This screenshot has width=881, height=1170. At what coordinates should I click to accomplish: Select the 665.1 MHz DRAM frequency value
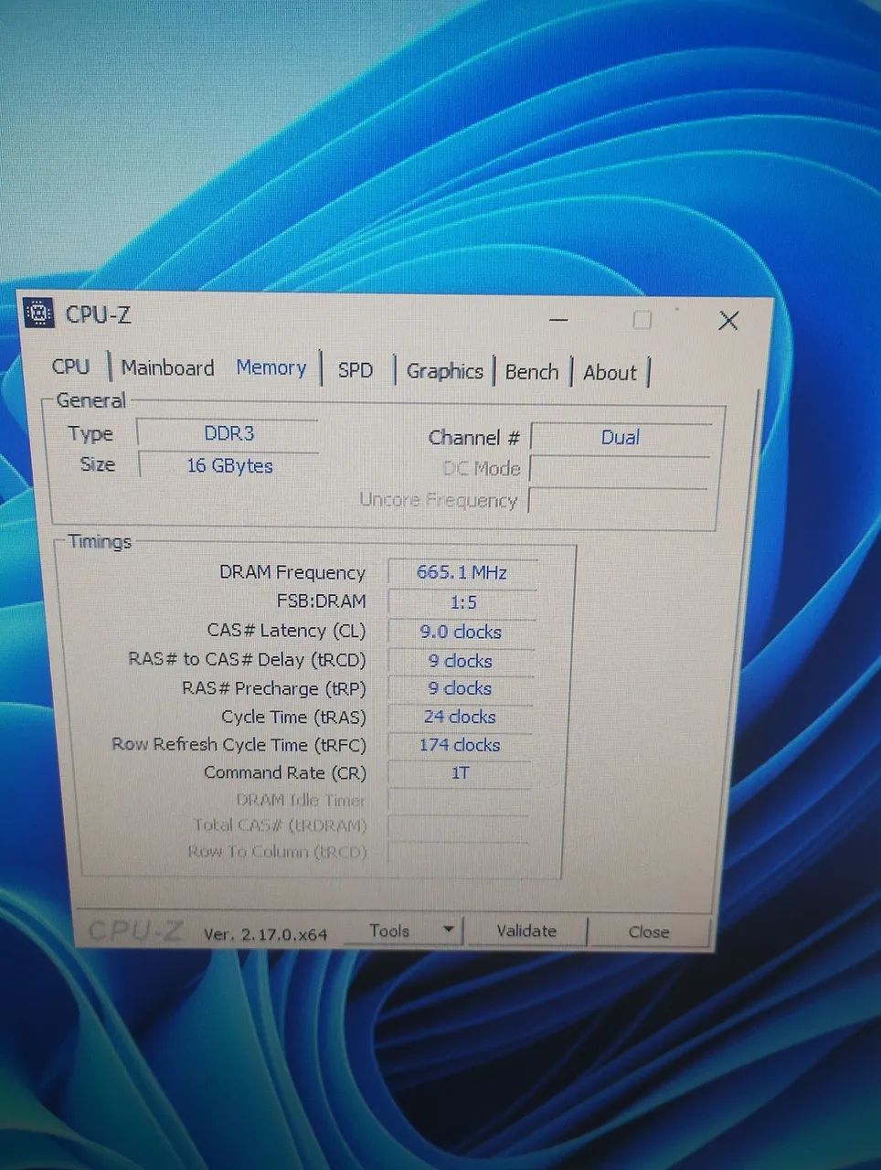tap(462, 572)
